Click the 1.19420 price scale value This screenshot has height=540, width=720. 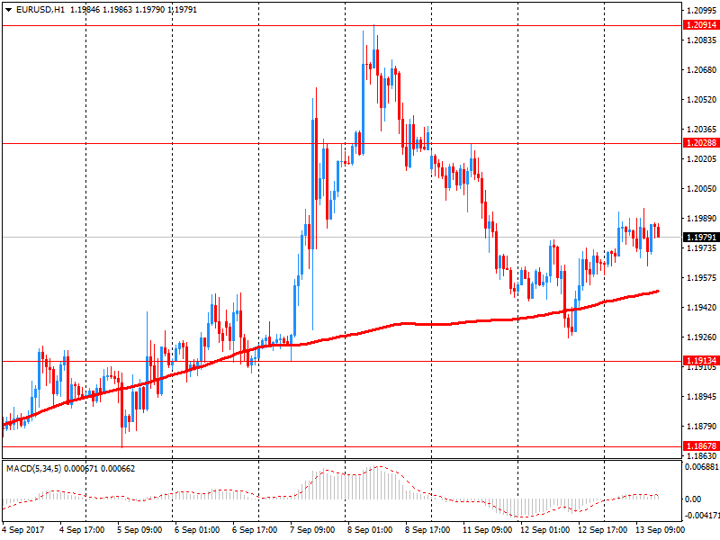(702, 307)
